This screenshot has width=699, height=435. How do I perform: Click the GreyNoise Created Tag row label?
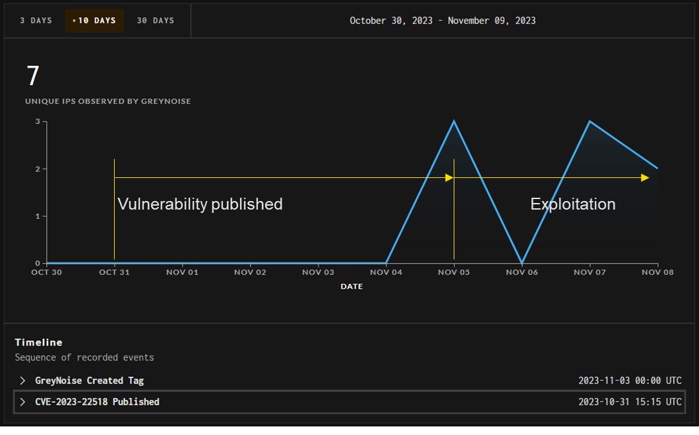(x=89, y=381)
